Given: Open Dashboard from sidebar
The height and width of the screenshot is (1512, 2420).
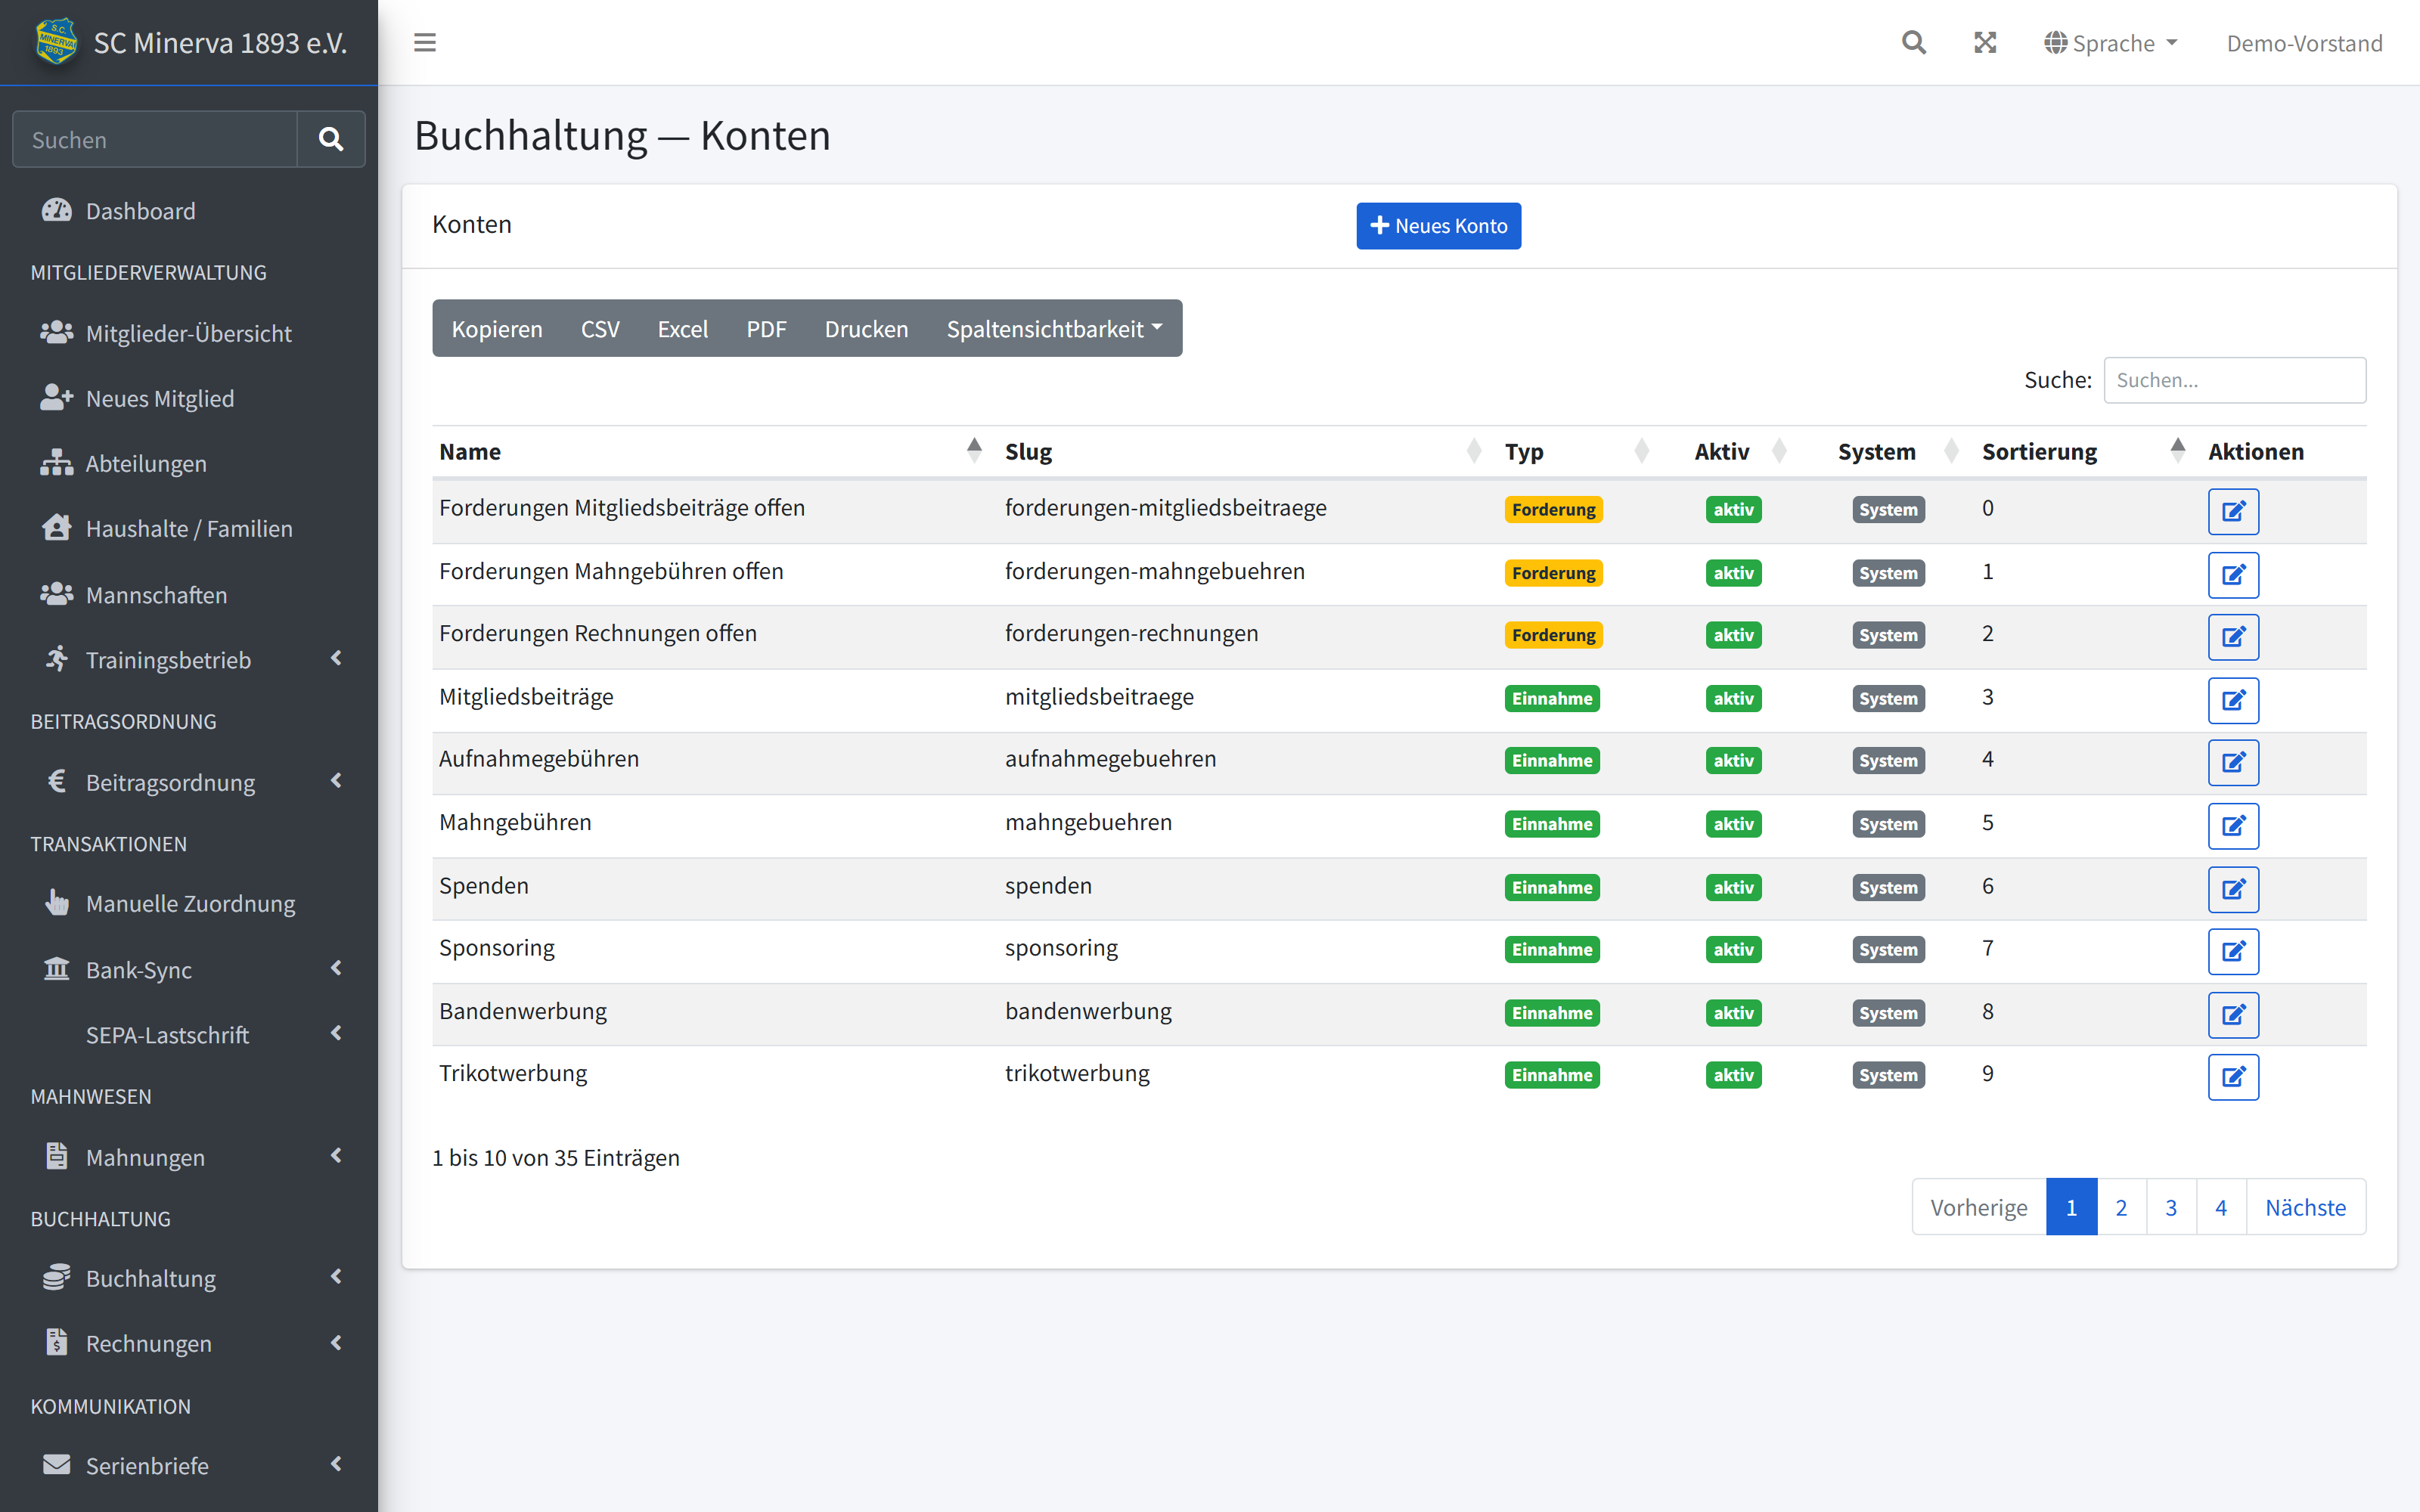Looking at the screenshot, I should [x=189, y=211].
